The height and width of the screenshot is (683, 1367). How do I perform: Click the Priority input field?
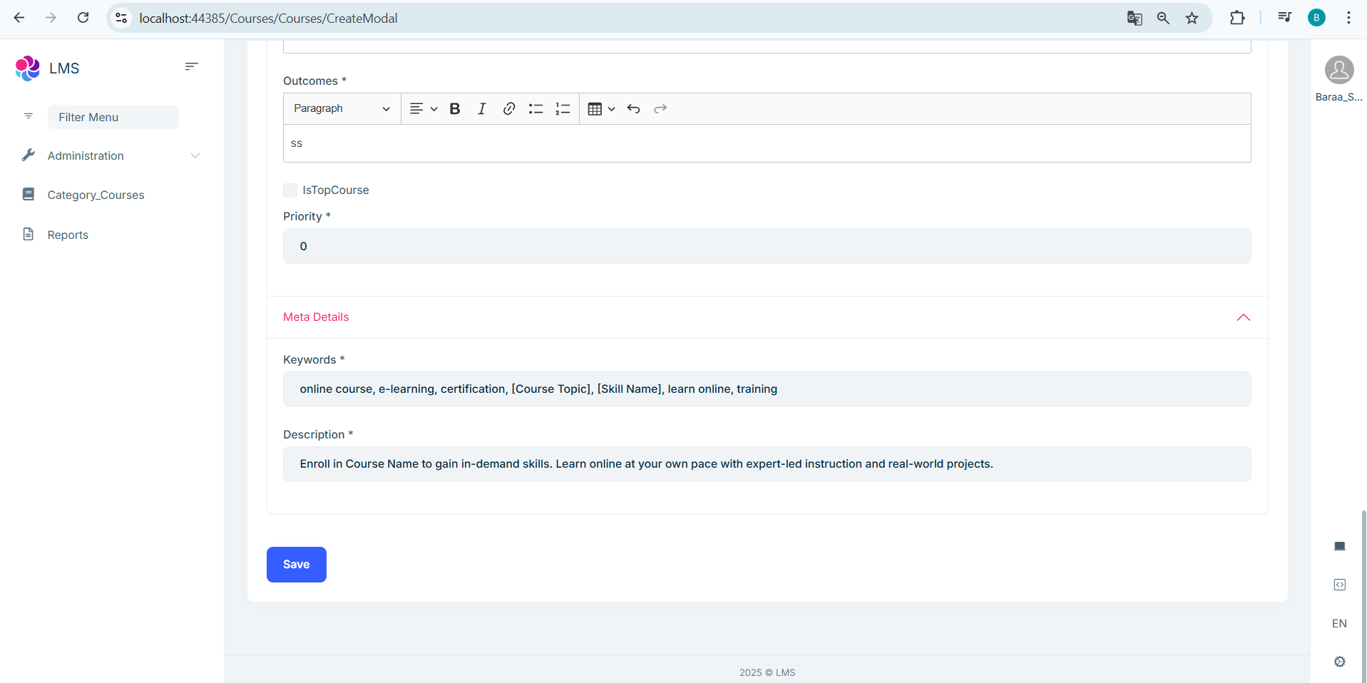pos(767,246)
